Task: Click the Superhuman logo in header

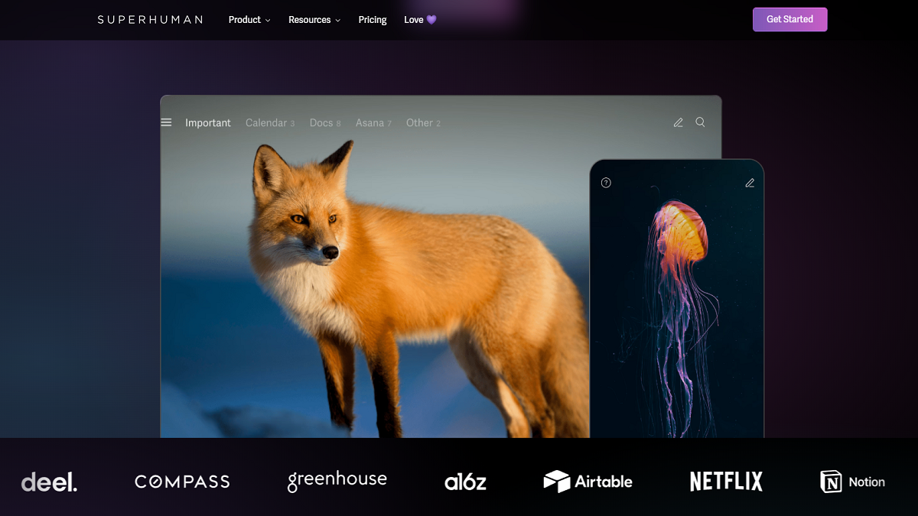Action: point(150,20)
